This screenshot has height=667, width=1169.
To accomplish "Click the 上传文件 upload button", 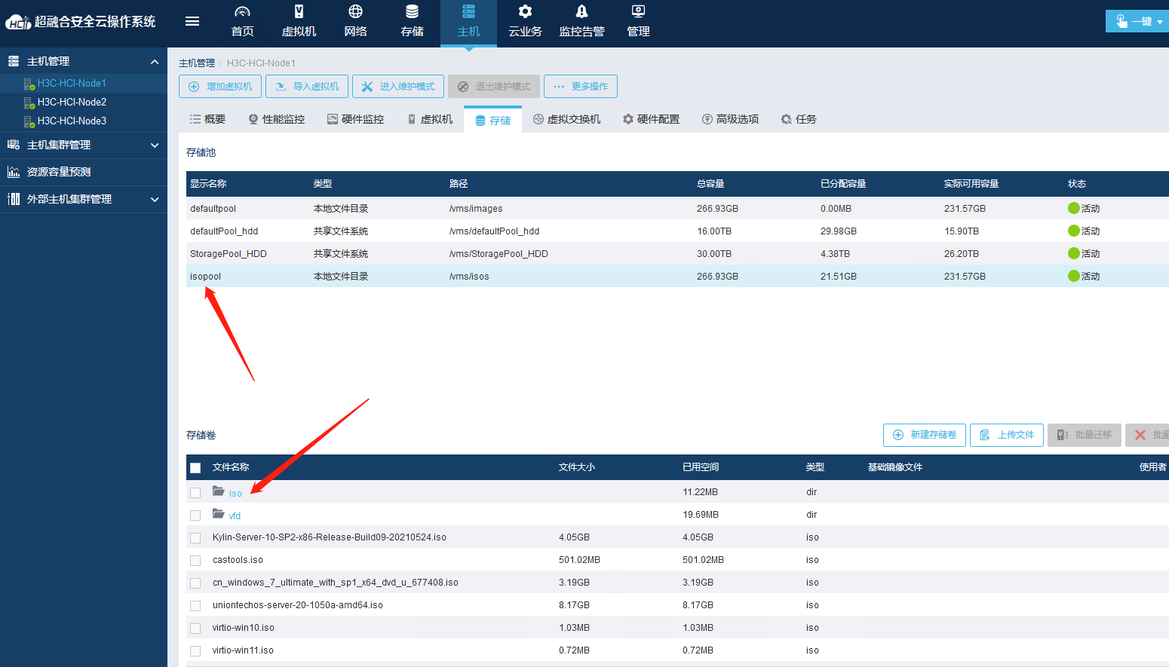I will (1007, 435).
